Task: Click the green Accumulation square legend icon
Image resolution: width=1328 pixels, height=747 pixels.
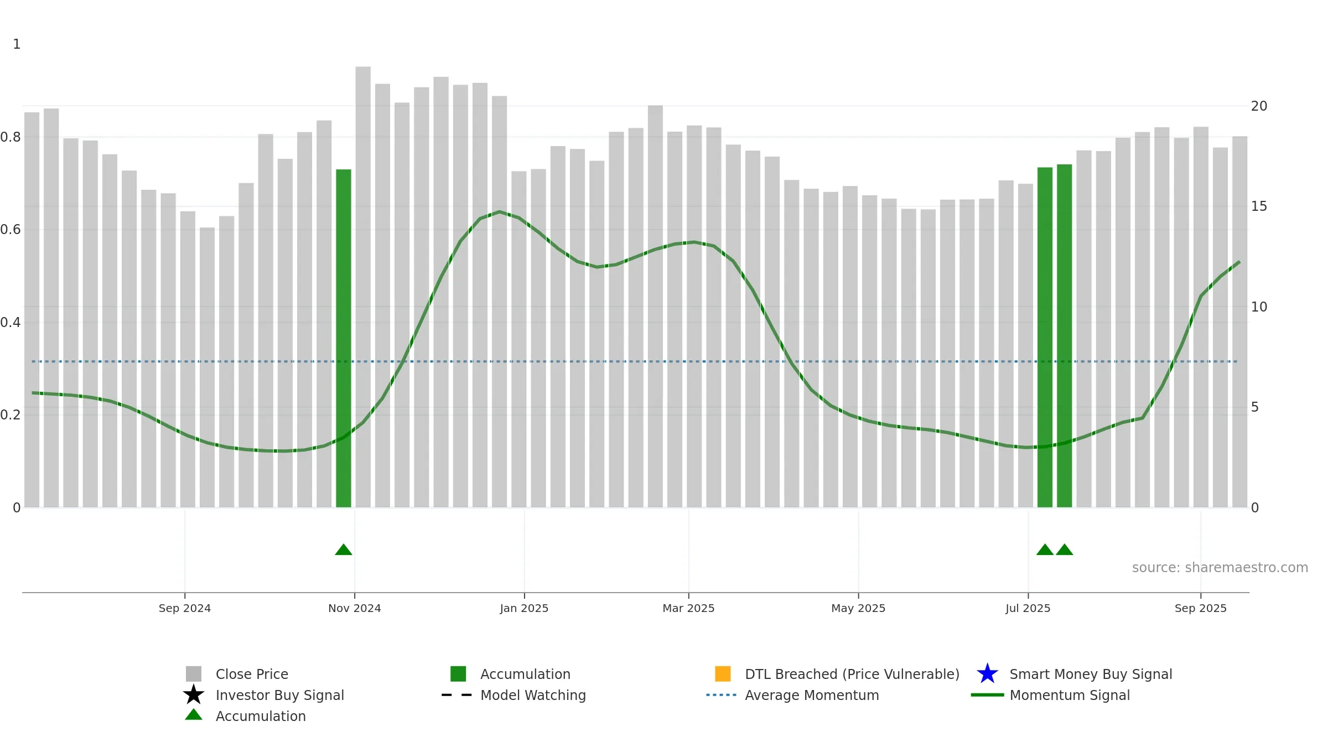Action: click(458, 674)
